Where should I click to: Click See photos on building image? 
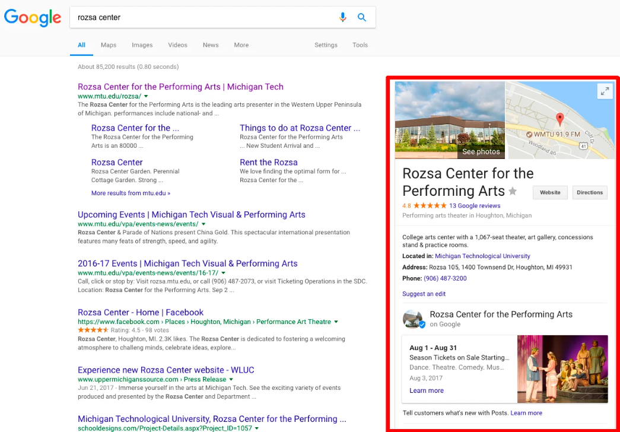[481, 152]
